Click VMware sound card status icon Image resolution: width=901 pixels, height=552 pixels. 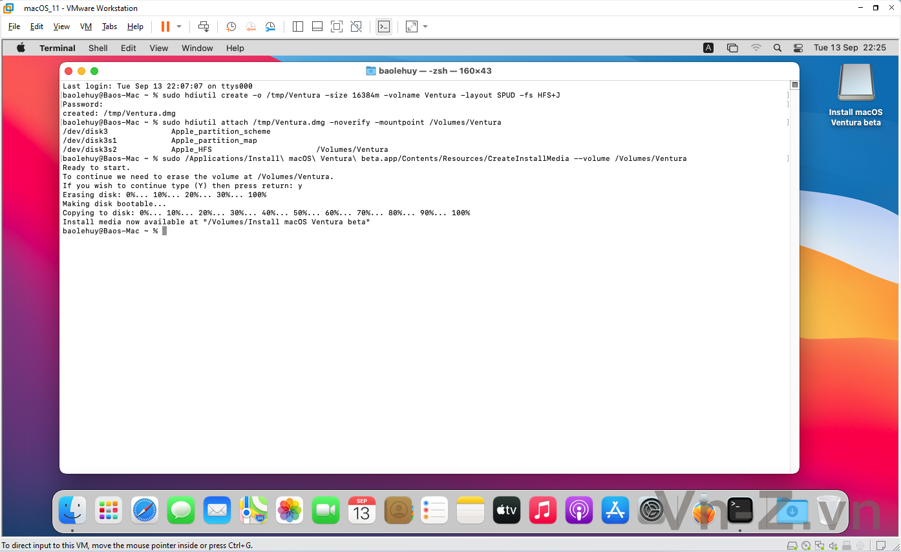834,546
